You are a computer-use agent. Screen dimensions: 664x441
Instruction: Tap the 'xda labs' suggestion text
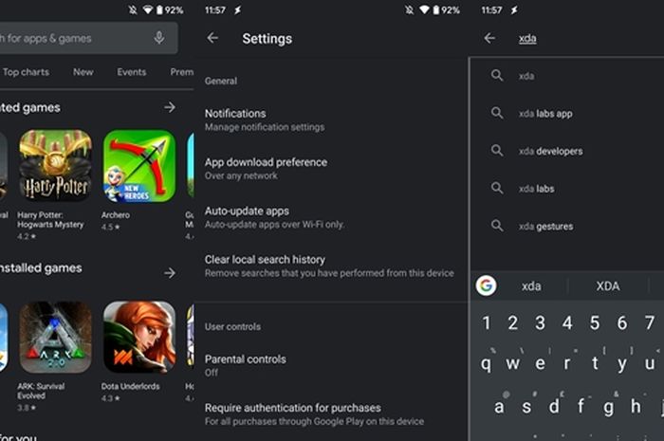click(x=537, y=189)
